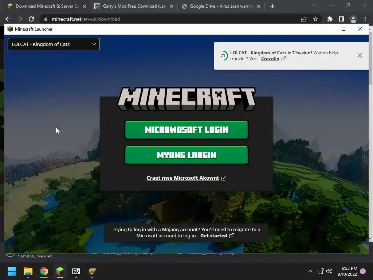Go forward in Chrome
The image size is (373, 280).
(20, 19)
